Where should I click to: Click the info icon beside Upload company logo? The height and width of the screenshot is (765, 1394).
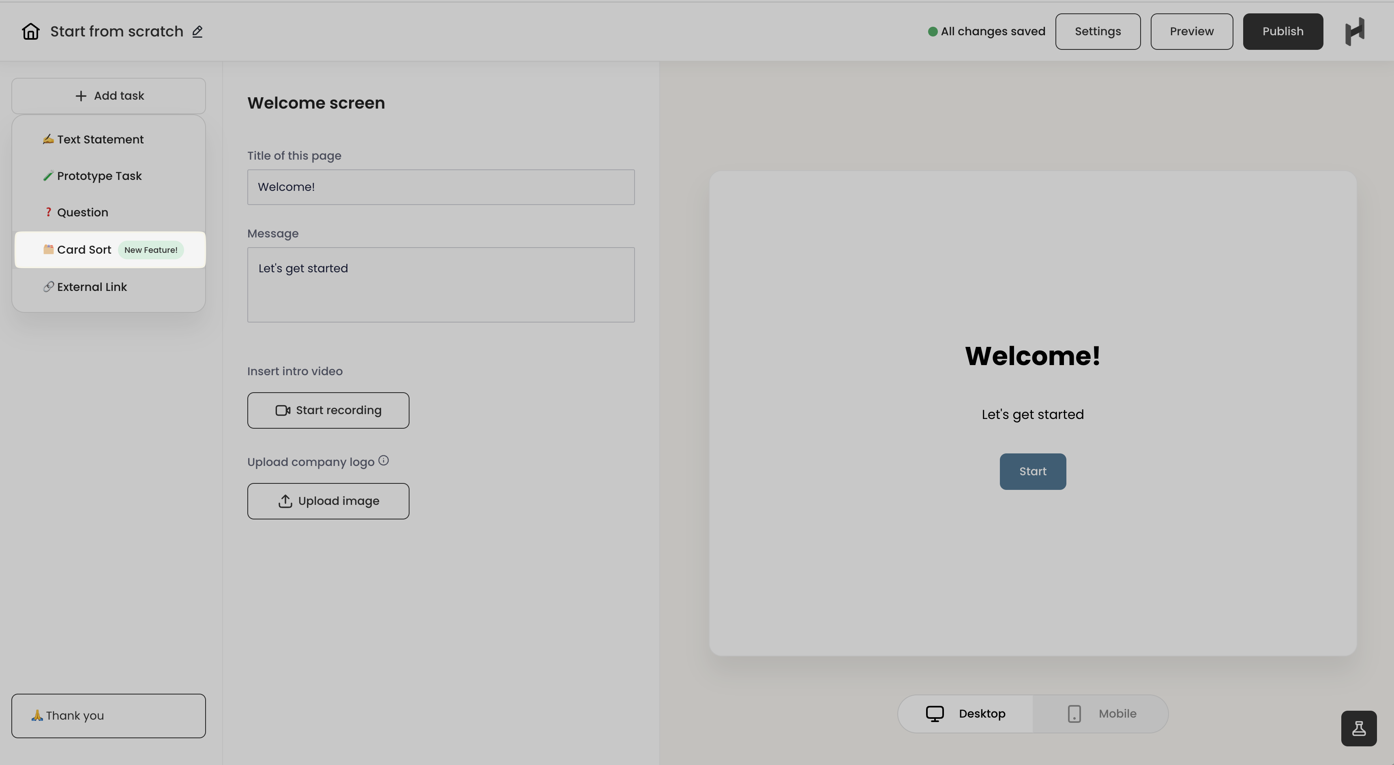click(384, 460)
